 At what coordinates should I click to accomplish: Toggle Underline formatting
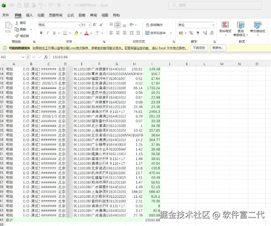coord(54,33)
